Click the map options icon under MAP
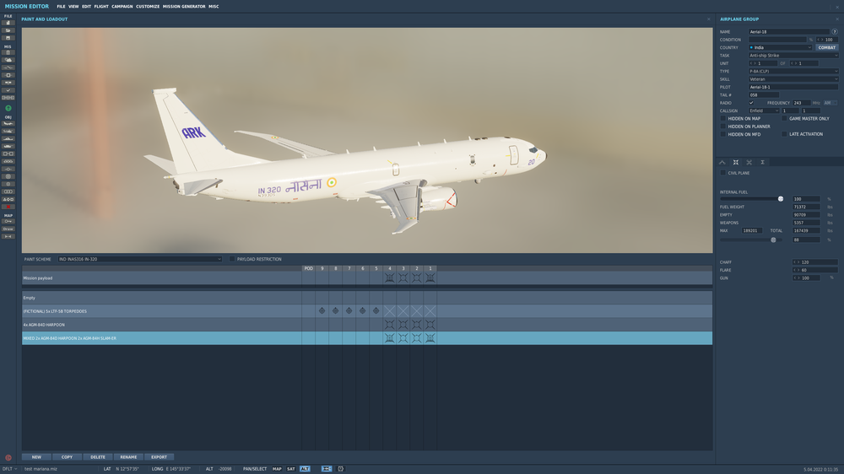 coord(8,221)
